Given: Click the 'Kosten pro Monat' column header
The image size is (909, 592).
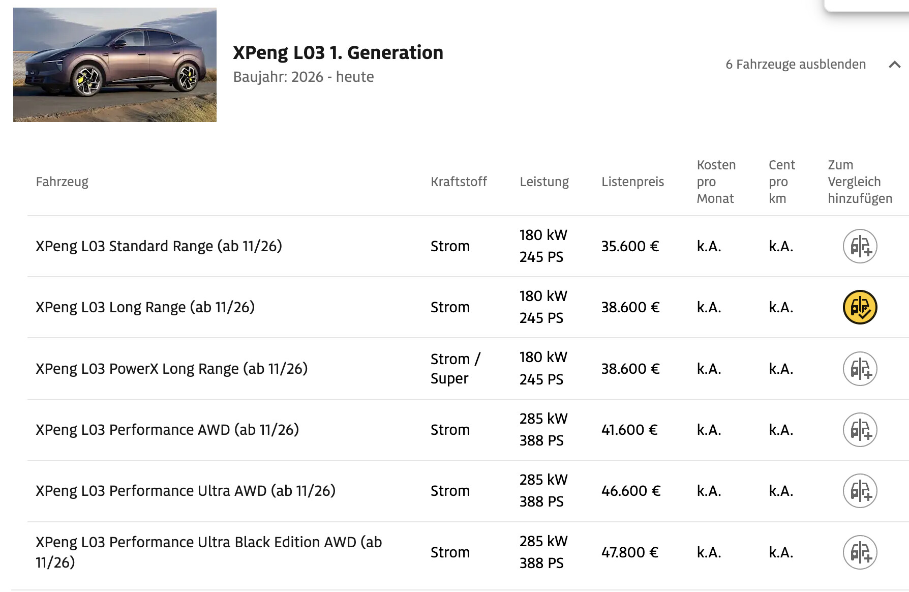Looking at the screenshot, I should click(x=716, y=182).
